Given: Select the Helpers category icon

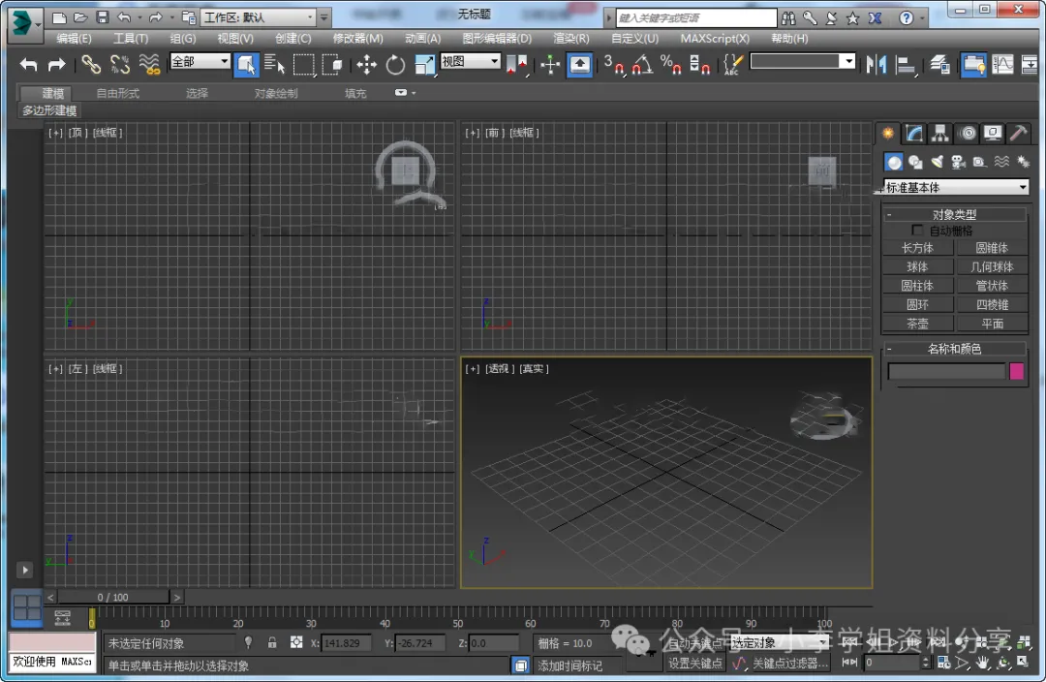Looking at the screenshot, I should (980, 162).
